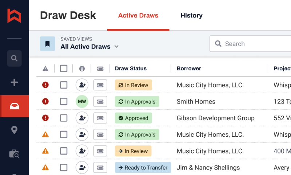Check the Music City Homes In Approvals row
The image size is (291, 175).
coord(64,135)
